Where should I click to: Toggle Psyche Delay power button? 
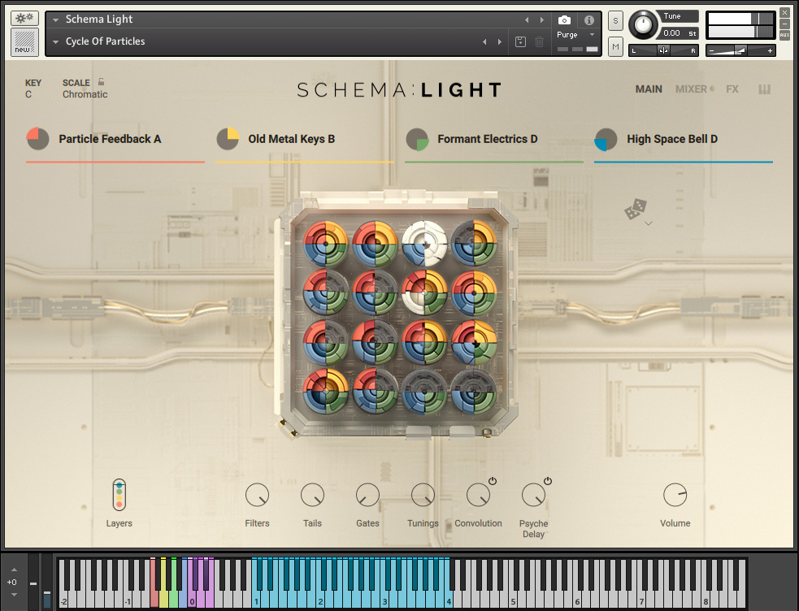point(548,481)
